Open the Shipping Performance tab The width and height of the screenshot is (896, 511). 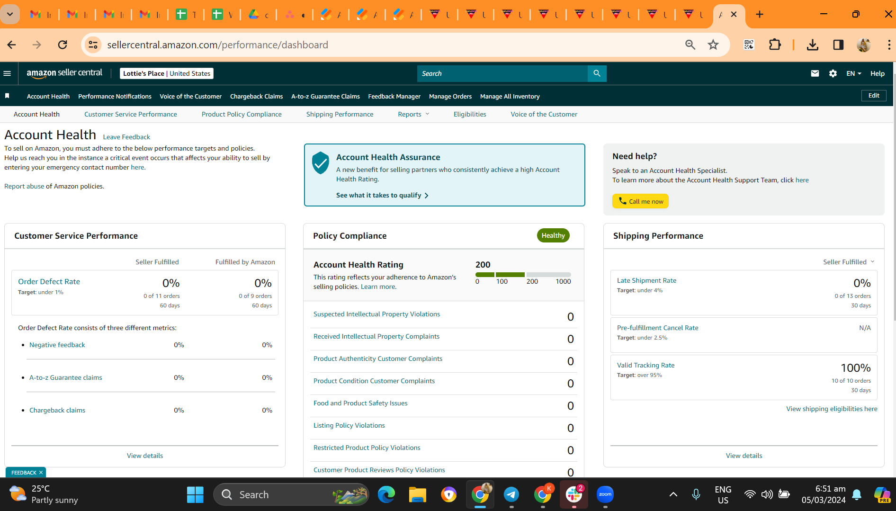coord(340,114)
